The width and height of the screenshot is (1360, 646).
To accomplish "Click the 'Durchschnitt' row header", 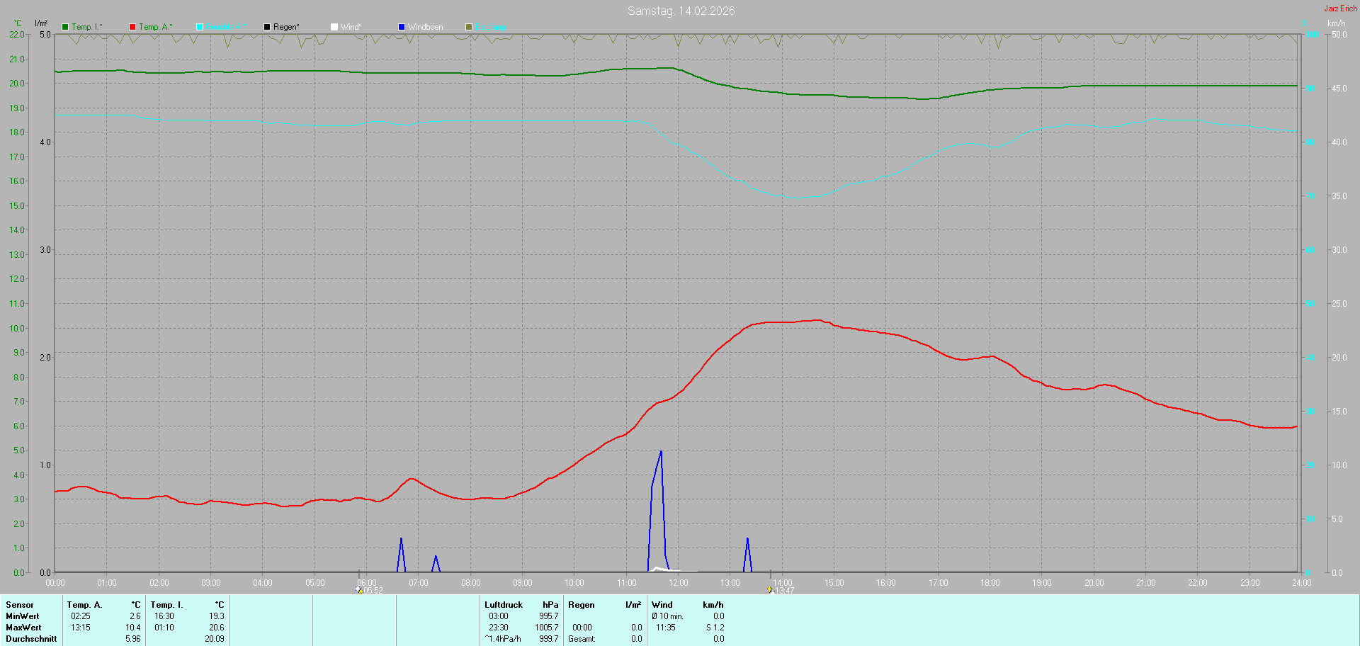I will click(x=31, y=639).
